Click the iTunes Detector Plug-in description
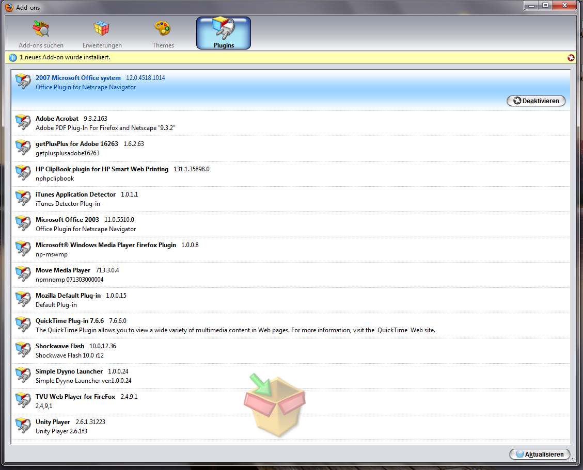 pos(68,204)
